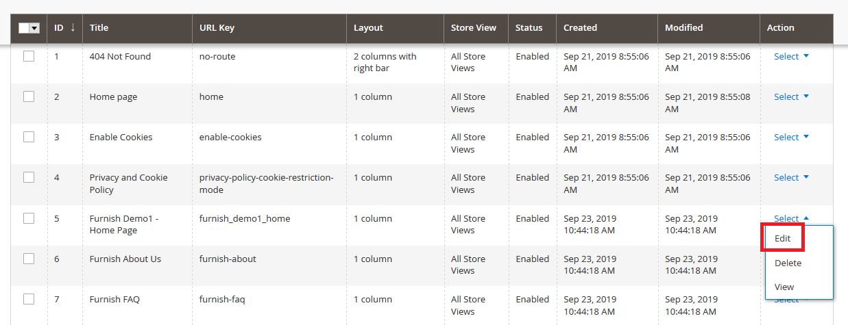Image resolution: width=848 pixels, height=325 pixels.
Task: Check the box for Furnish FAQ row
Action: click(x=29, y=299)
